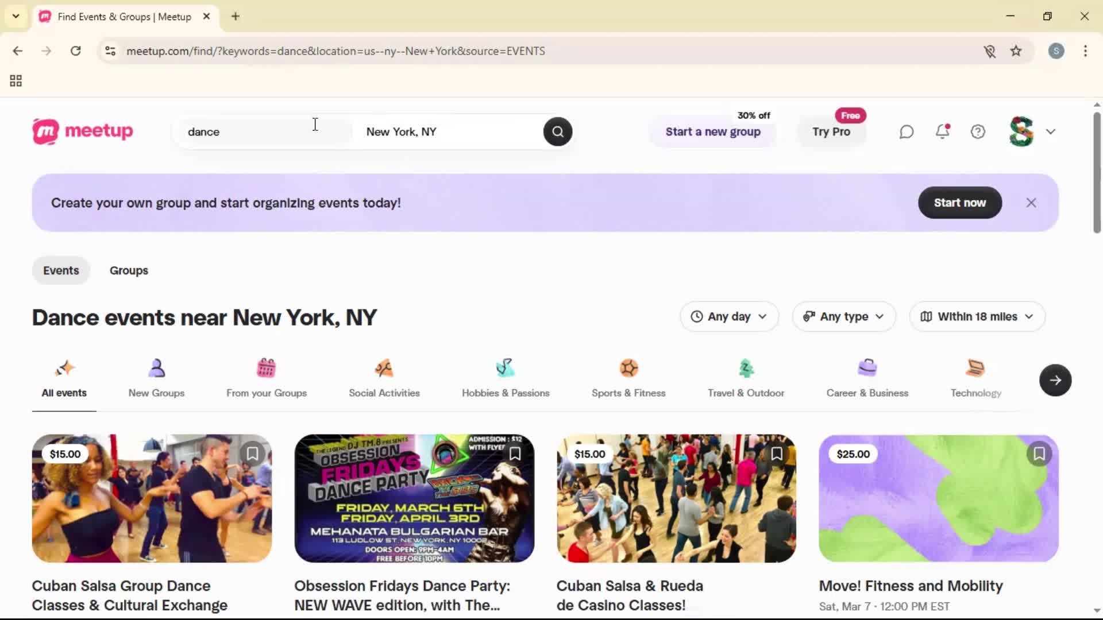Choose the Travel & Outdoor category icon
Viewport: 1103px width, 620px height.
click(745, 368)
